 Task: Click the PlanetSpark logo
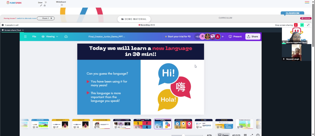(x=14, y=3)
